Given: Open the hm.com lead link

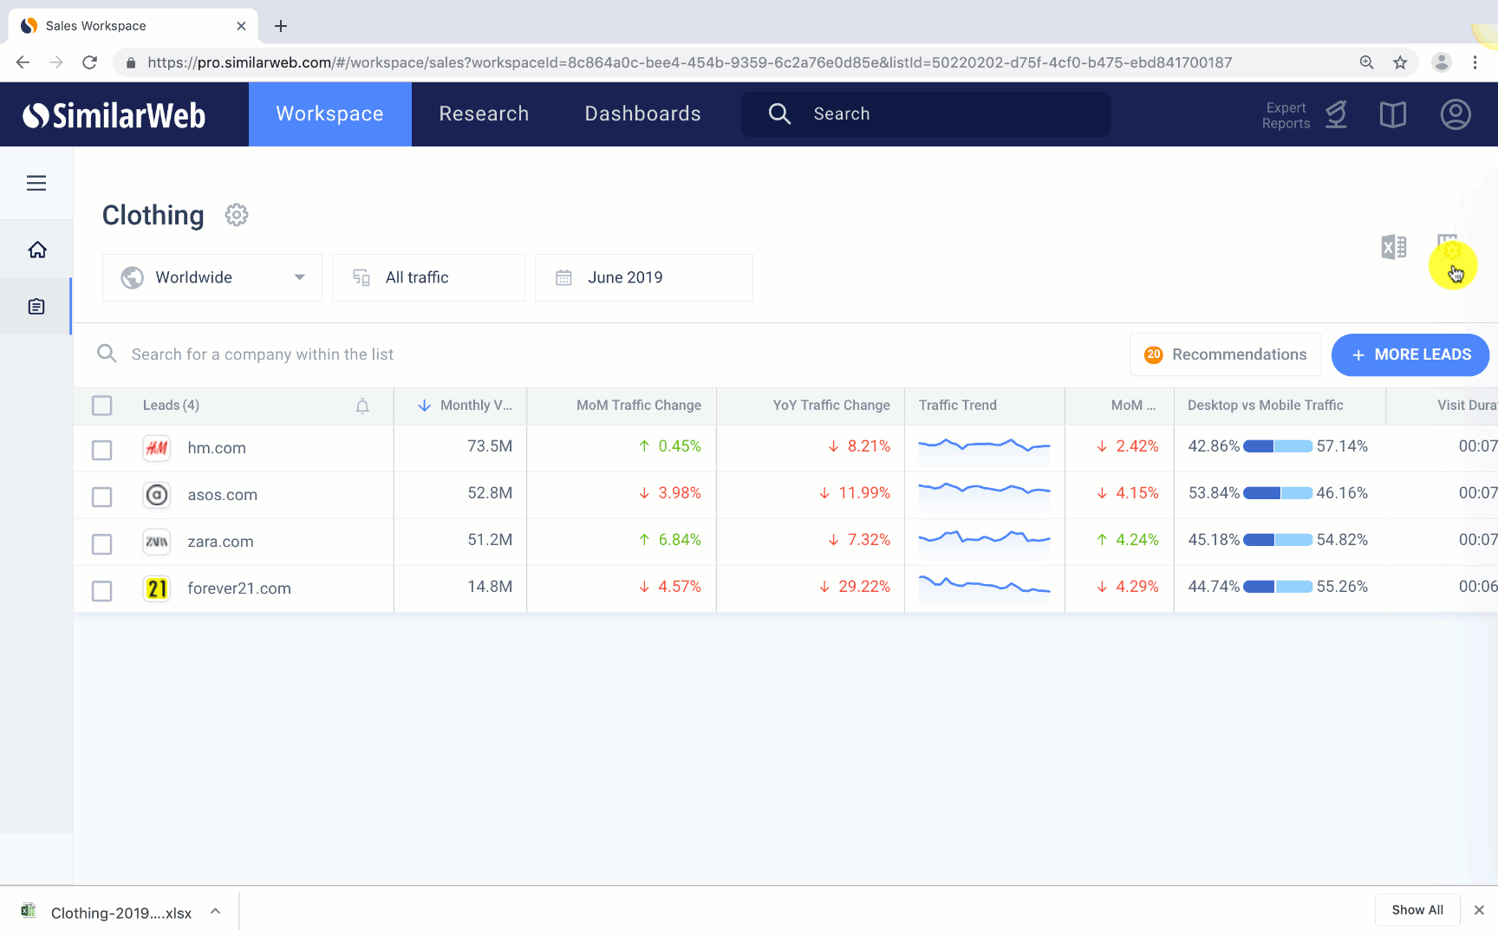Looking at the screenshot, I should coord(217,448).
